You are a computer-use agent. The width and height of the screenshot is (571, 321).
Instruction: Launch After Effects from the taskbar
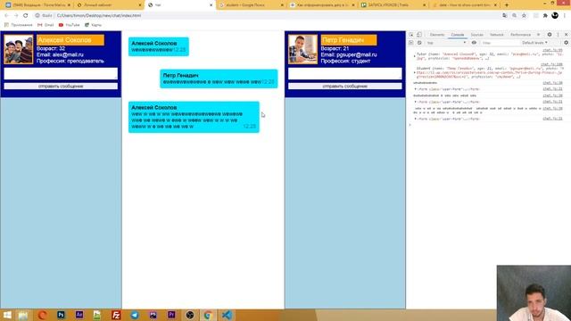[79, 315]
